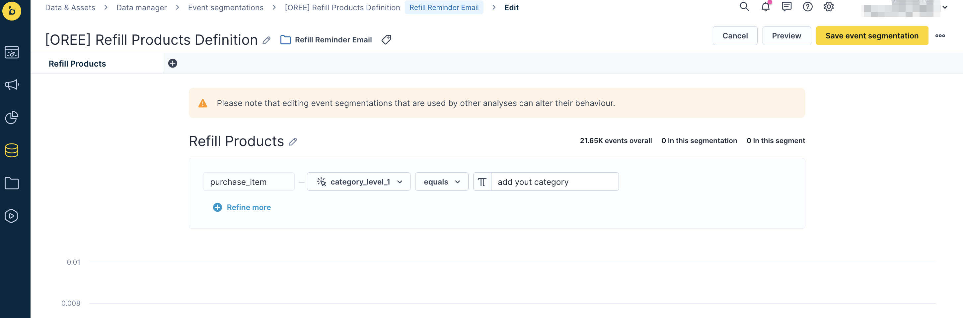The width and height of the screenshot is (963, 318).
Task: Click the Preview button
Action: (786, 36)
